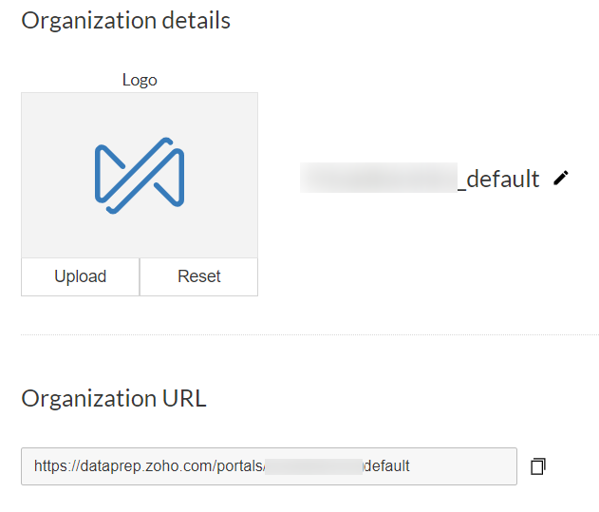The image size is (599, 512).
Task: Click the Organization details heading
Action: [125, 21]
